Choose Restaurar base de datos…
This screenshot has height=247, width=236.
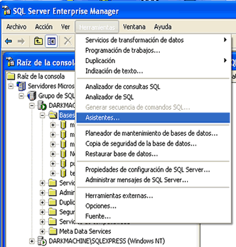153,154
